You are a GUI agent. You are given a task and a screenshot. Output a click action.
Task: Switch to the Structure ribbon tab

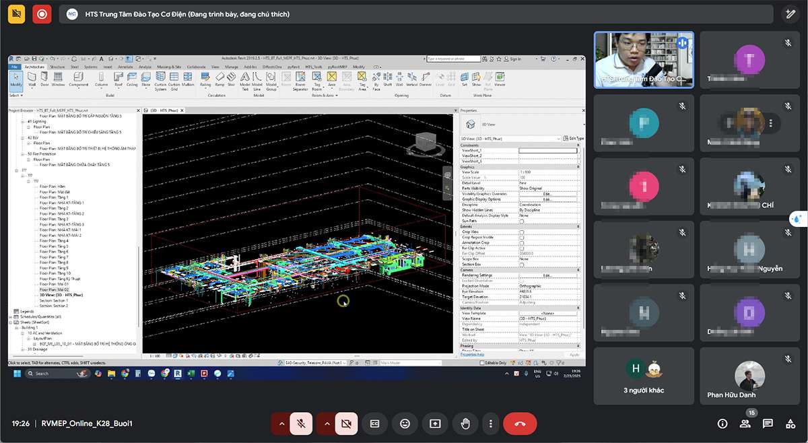[x=57, y=67]
